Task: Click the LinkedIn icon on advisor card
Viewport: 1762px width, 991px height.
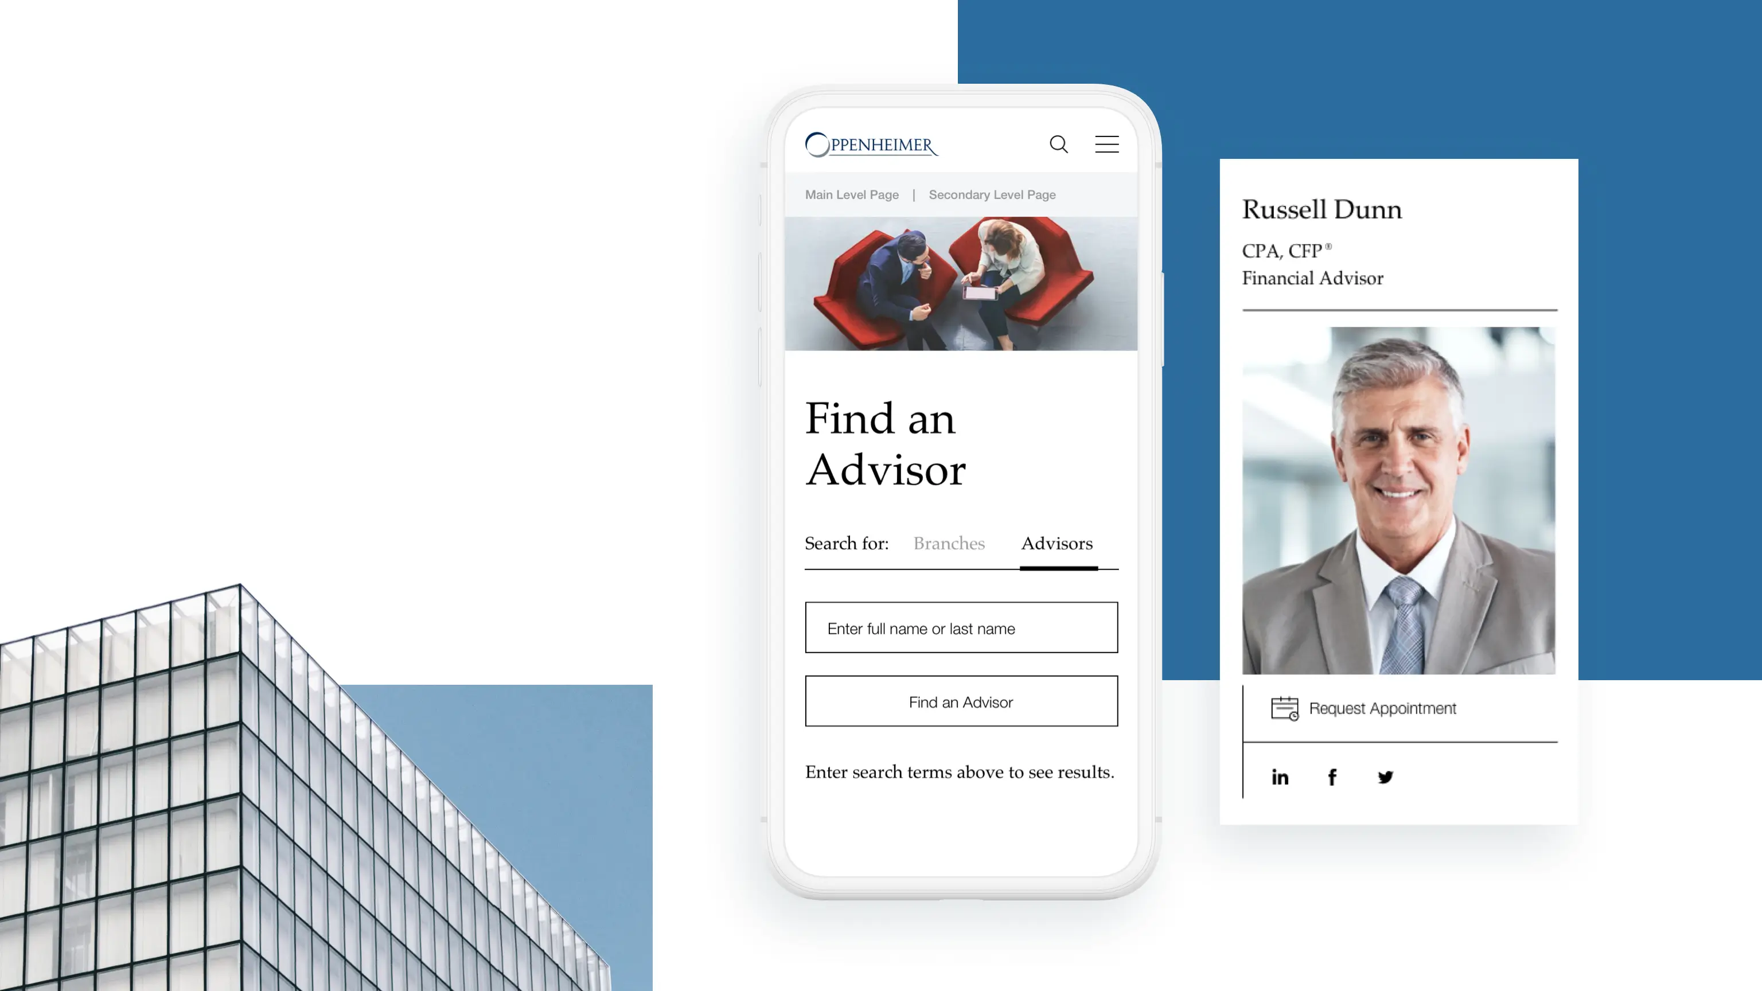Action: (x=1279, y=775)
